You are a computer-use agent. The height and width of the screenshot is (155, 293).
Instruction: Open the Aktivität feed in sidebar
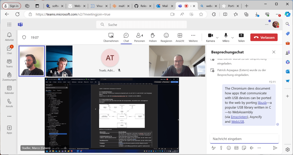pos(9,37)
